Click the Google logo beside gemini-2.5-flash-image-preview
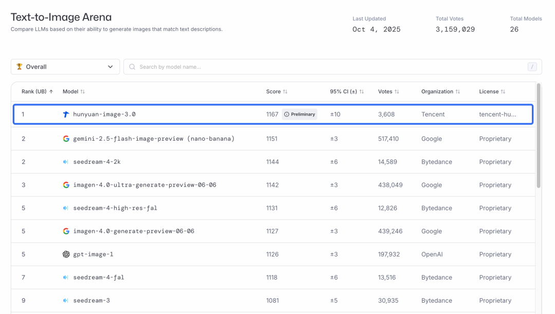The image size is (555, 314). click(x=66, y=139)
